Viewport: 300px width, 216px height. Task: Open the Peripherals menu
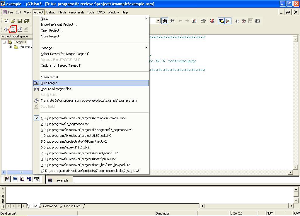tap(76, 12)
